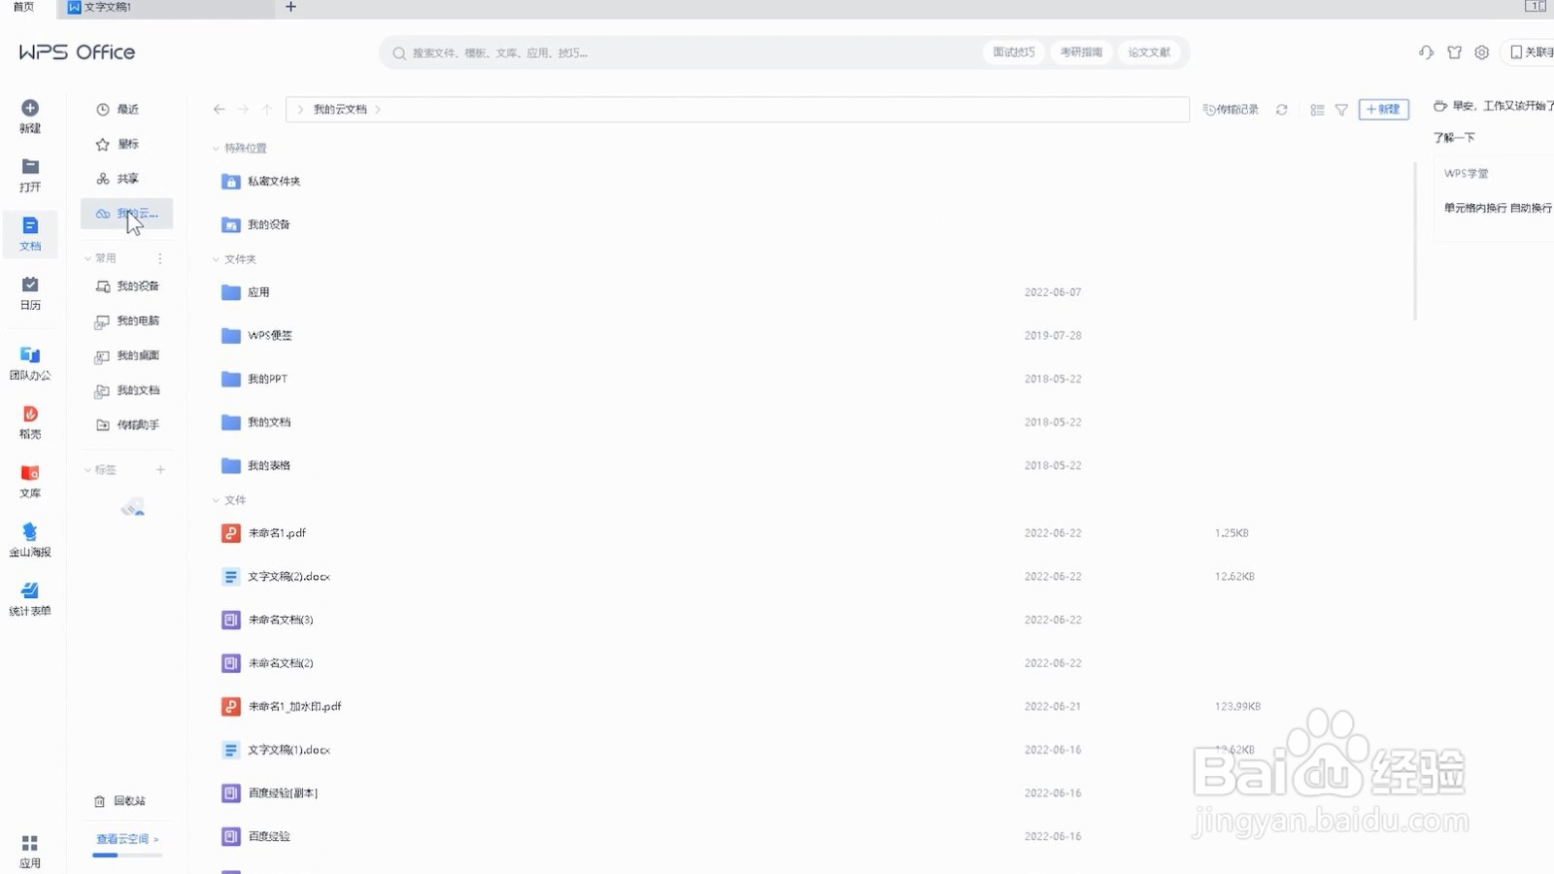
Task: Click the cloud space usage progress bar
Action: (127, 856)
